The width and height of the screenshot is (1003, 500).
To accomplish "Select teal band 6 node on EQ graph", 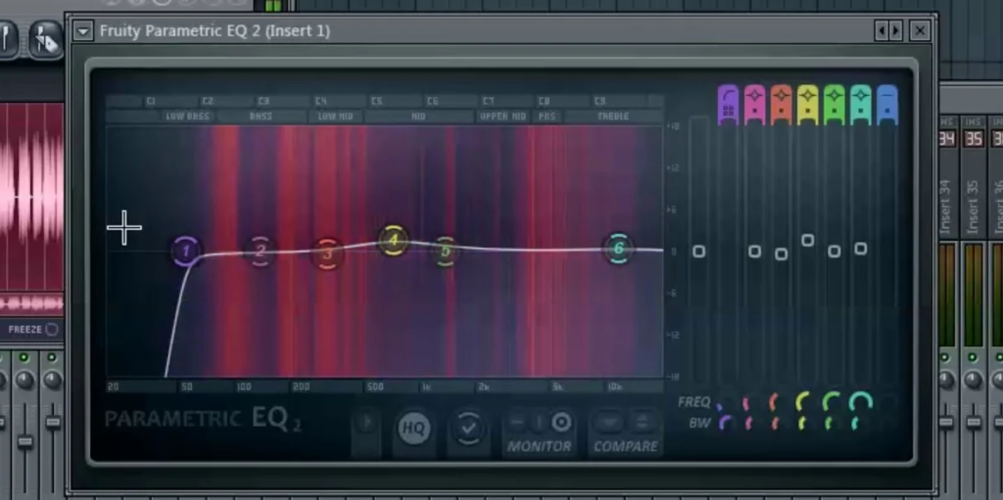I will tap(618, 249).
